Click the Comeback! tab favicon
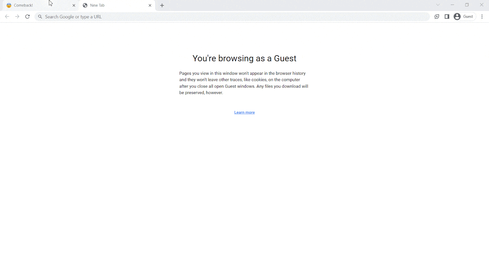Image resolution: width=489 pixels, height=262 pixels. click(x=9, y=5)
